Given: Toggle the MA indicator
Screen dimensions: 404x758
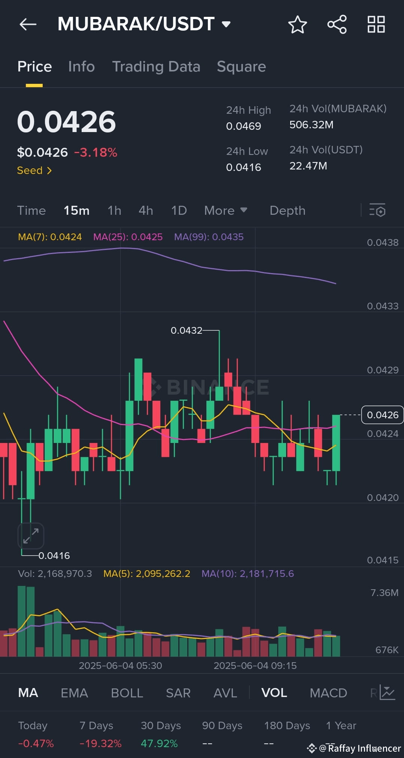Looking at the screenshot, I should click(28, 693).
